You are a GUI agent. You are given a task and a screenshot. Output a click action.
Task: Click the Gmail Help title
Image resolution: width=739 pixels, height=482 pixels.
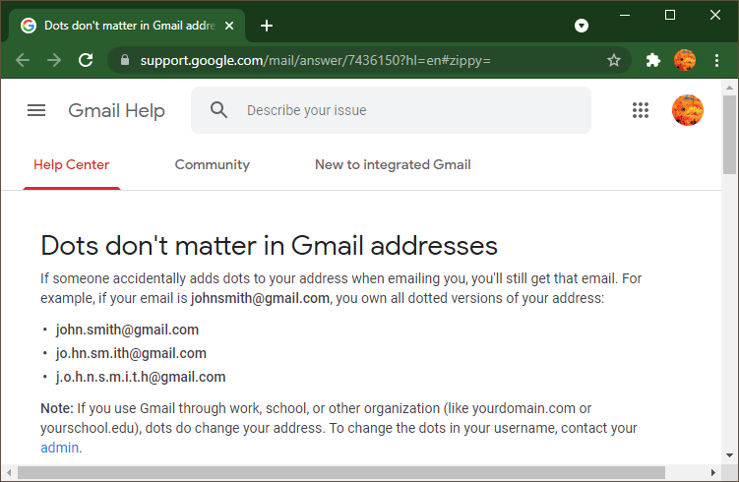coord(116,110)
